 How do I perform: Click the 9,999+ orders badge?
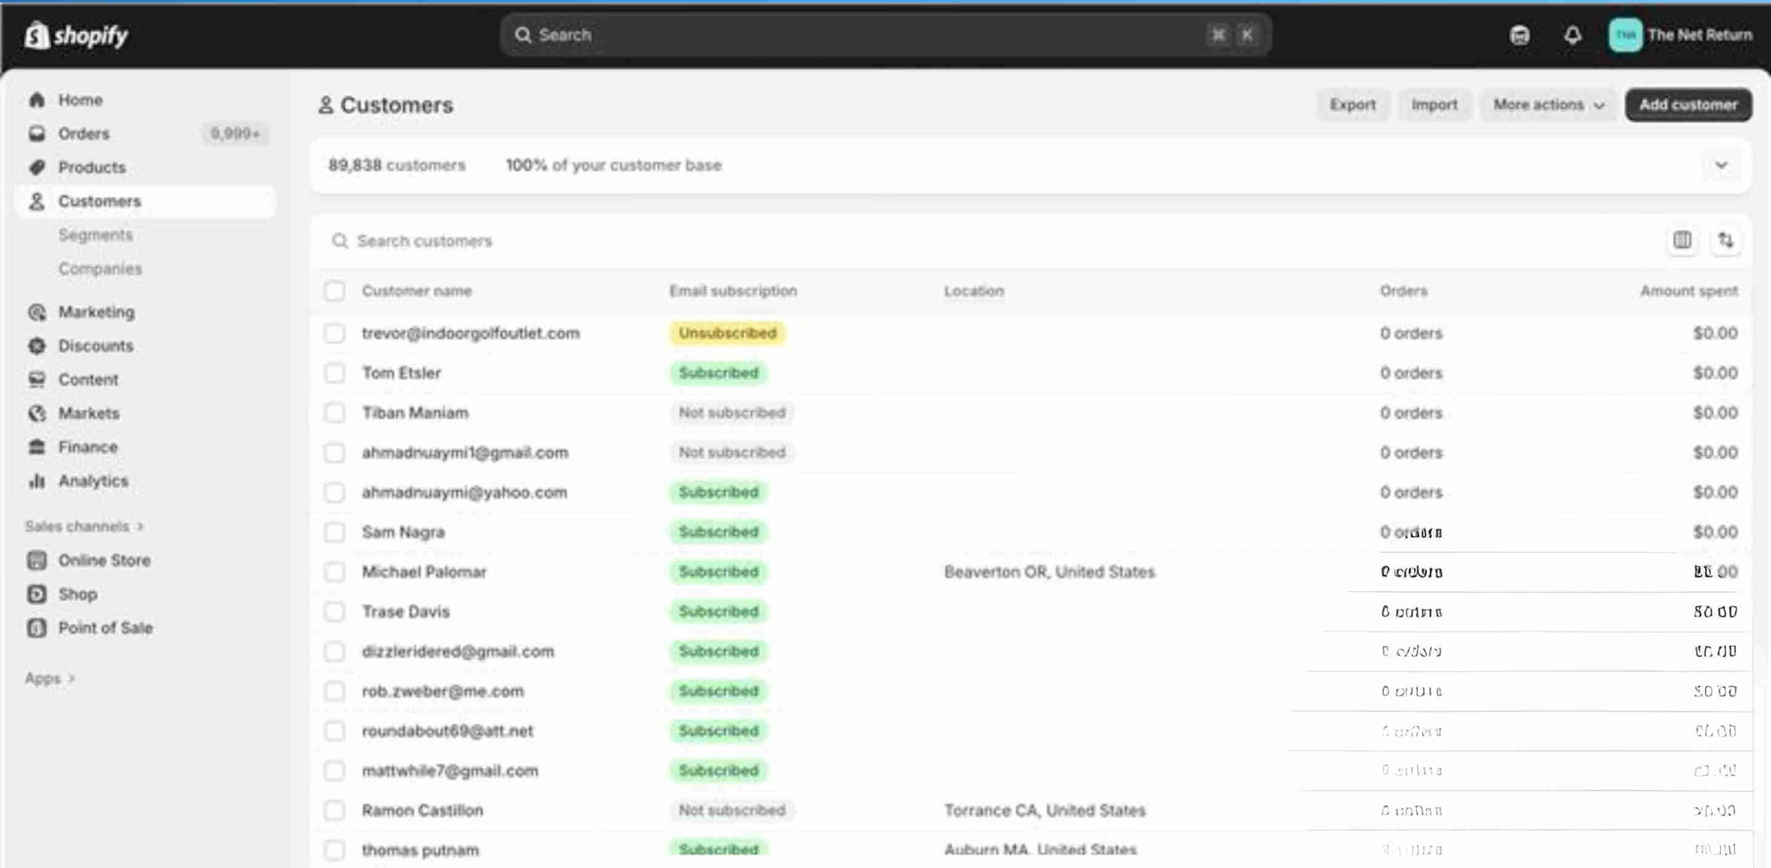pos(235,133)
